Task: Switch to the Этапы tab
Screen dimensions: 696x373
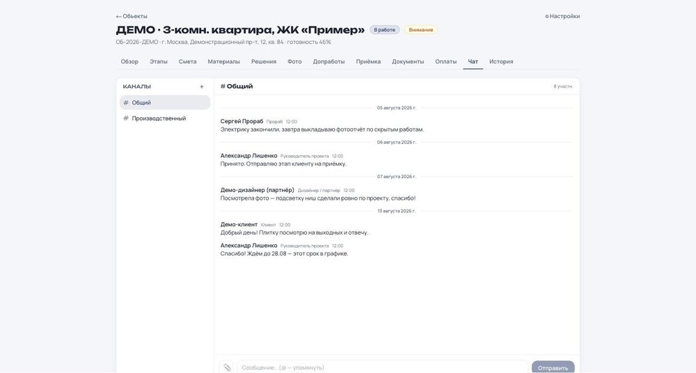Action: coord(159,62)
